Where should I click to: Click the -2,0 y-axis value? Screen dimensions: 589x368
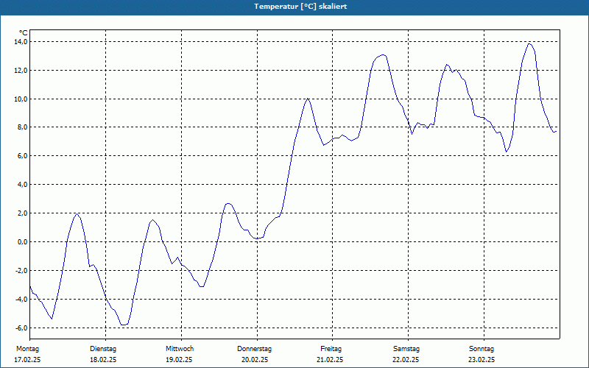pyautogui.click(x=21, y=271)
